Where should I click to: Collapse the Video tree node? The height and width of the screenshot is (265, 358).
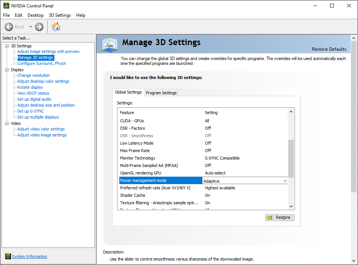point(7,123)
